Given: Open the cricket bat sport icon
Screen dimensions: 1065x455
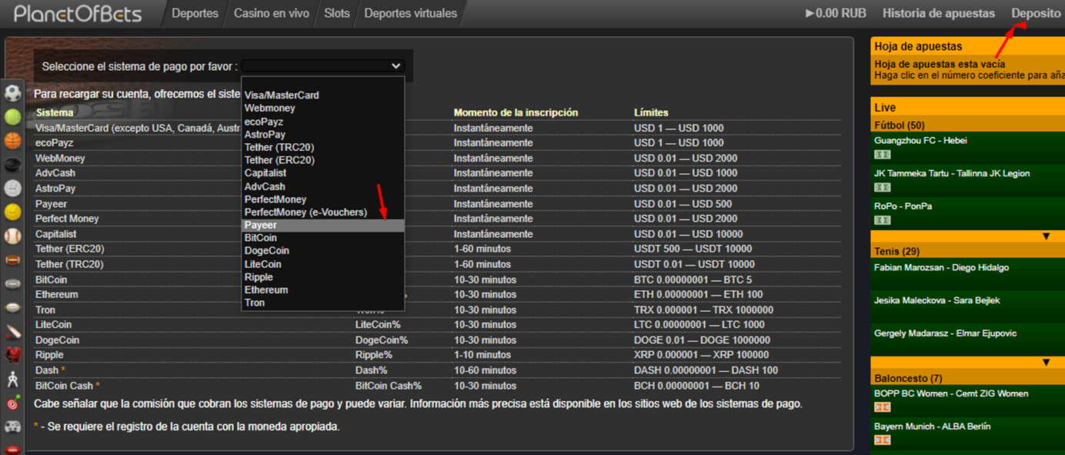Looking at the screenshot, I should [13, 331].
